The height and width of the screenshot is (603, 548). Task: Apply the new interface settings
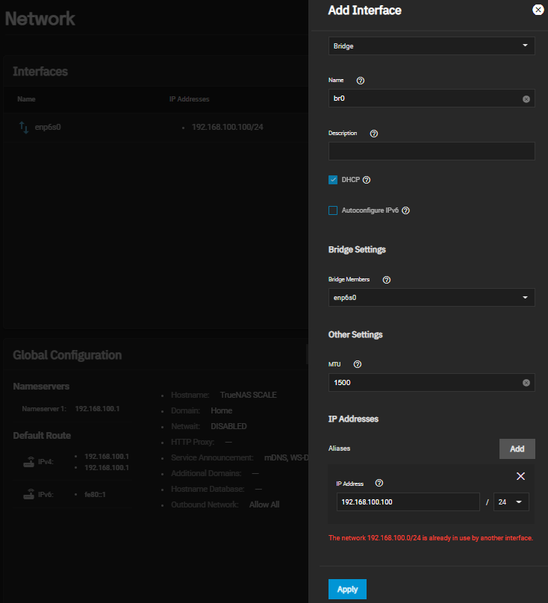[347, 589]
